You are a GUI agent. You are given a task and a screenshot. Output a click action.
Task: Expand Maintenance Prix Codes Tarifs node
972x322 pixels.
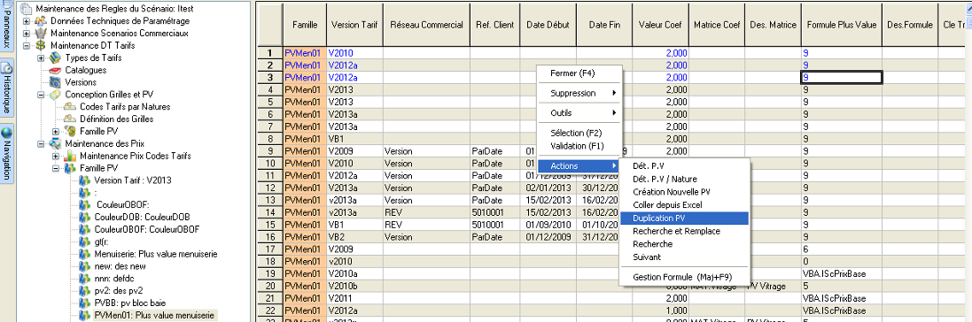(x=56, y=156)
